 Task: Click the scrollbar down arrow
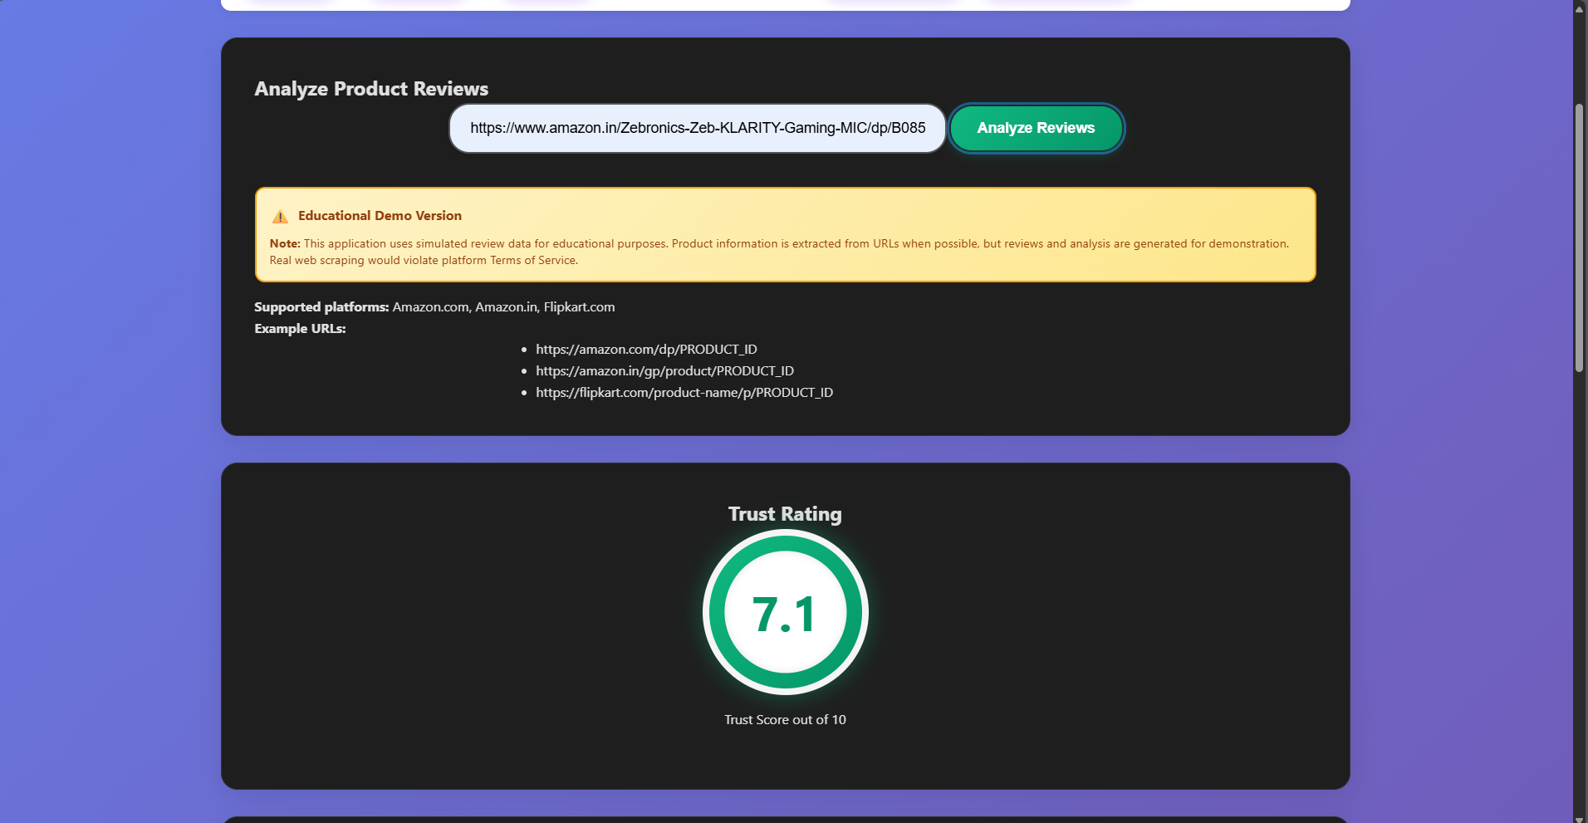tap(1579, 816)
